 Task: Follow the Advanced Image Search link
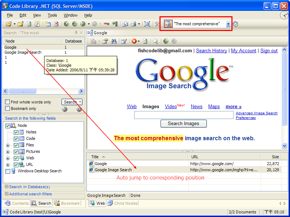click(x=257, y=113)
